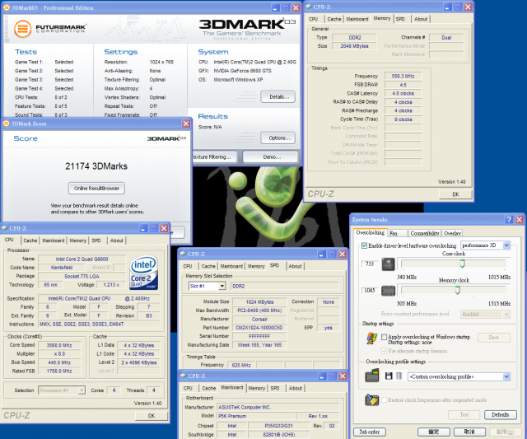Viewport: 527px width, 439px height.
Task: Click OK in the CPU-Z Memory window
Action: (455, 194)
